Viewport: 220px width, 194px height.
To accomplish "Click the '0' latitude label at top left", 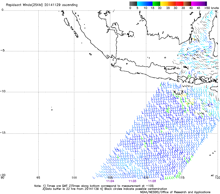I will pyautogui.click(x=2, y=10).
